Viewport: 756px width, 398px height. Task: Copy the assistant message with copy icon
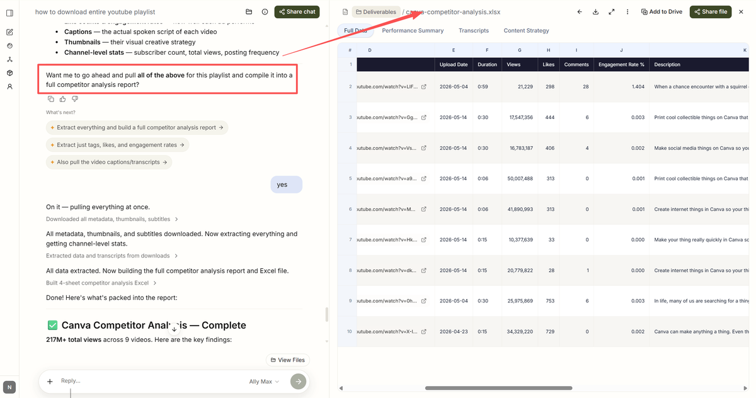coord(51,99)
